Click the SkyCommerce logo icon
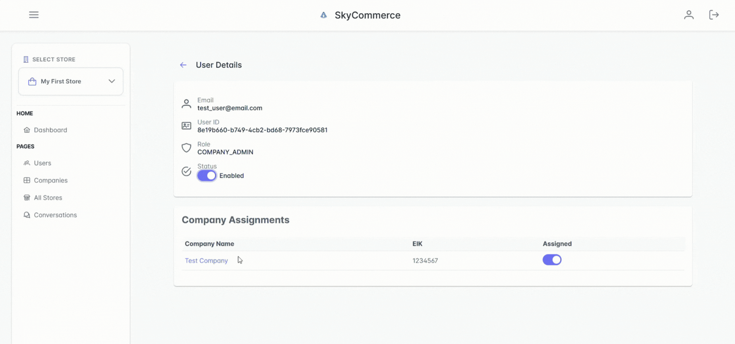This screenshot has height=344, width=735. [323, 15]
